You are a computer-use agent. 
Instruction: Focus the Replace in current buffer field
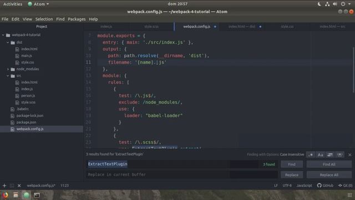pos(182,174)
